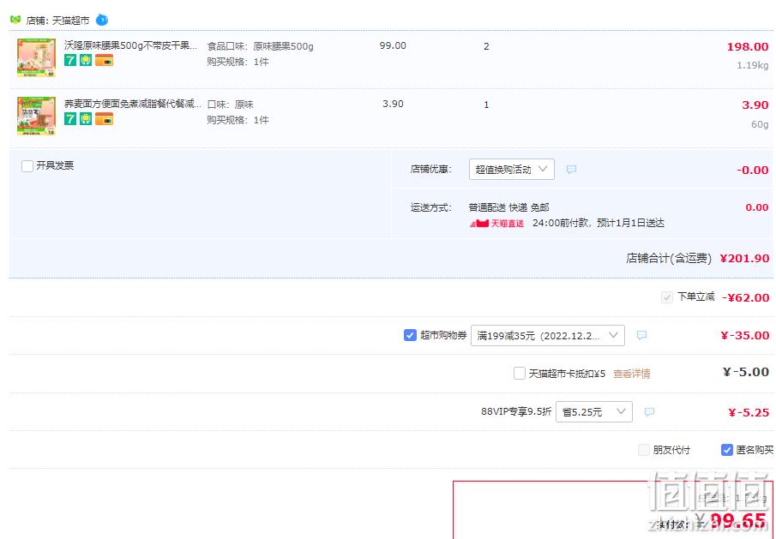Click the ¥201.90 store total amount
The image size is (776, 539).
tap(744, 259)
